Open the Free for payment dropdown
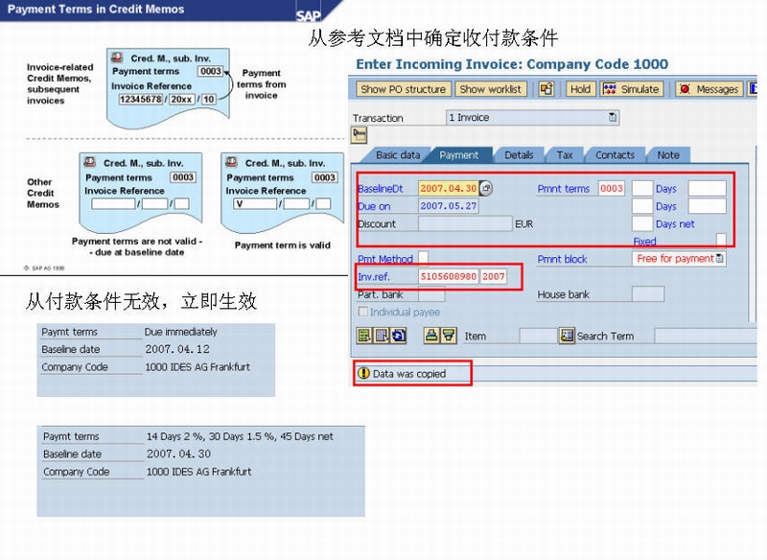Screen dimensions: 767x560 pyautogui.click(x=718, y=259)
